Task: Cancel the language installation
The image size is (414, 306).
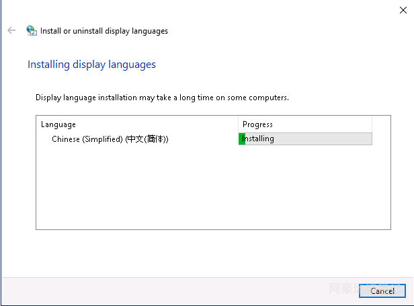Action: (x=382, y=291)
